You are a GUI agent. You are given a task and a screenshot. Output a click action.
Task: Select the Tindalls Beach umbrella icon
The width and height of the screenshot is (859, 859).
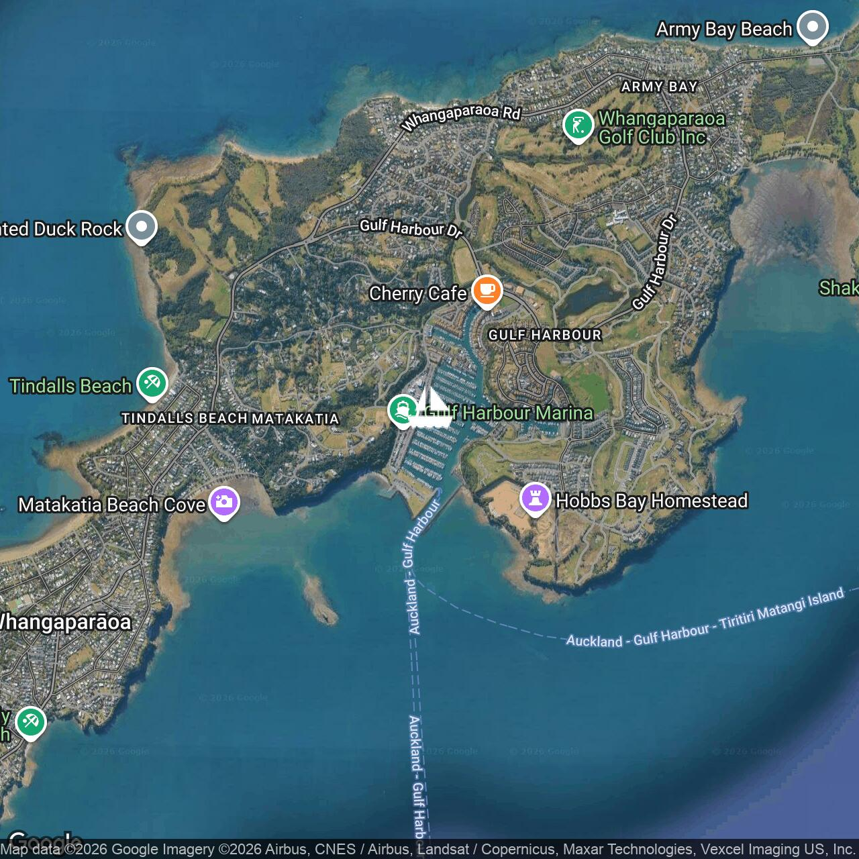152,384
